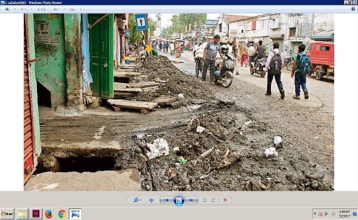Open the zoom magnifier control
The height and width of the screenshot is (220, 358).
137,200
